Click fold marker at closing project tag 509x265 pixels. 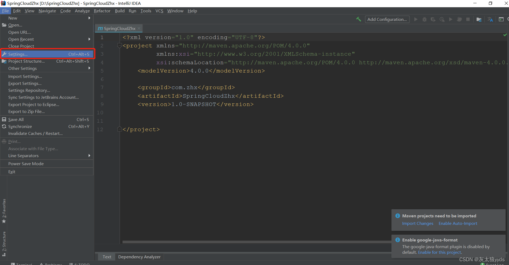coord(120,129)
